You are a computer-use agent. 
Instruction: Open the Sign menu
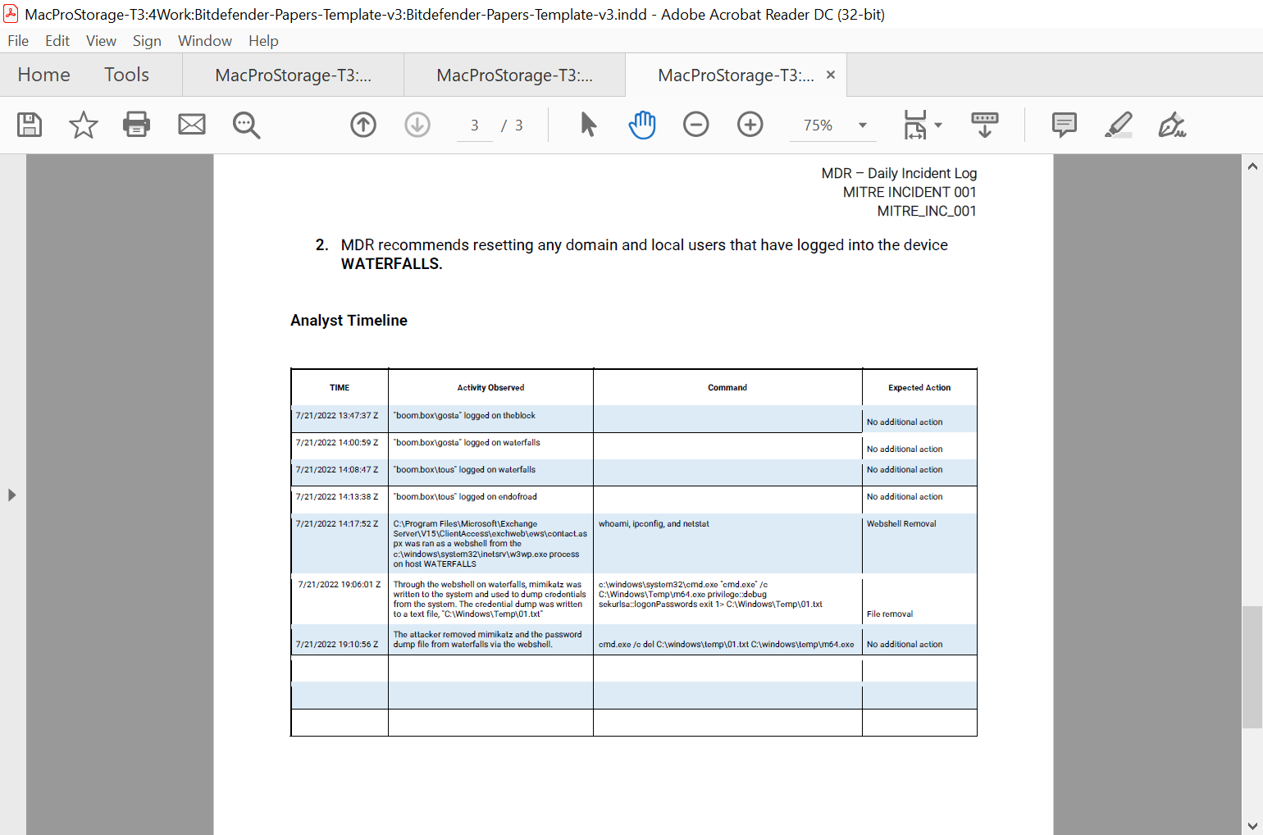coord(147,41)
